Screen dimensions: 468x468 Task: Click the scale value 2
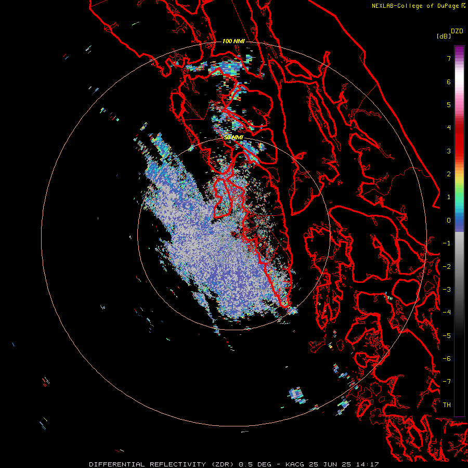(449, 174)
